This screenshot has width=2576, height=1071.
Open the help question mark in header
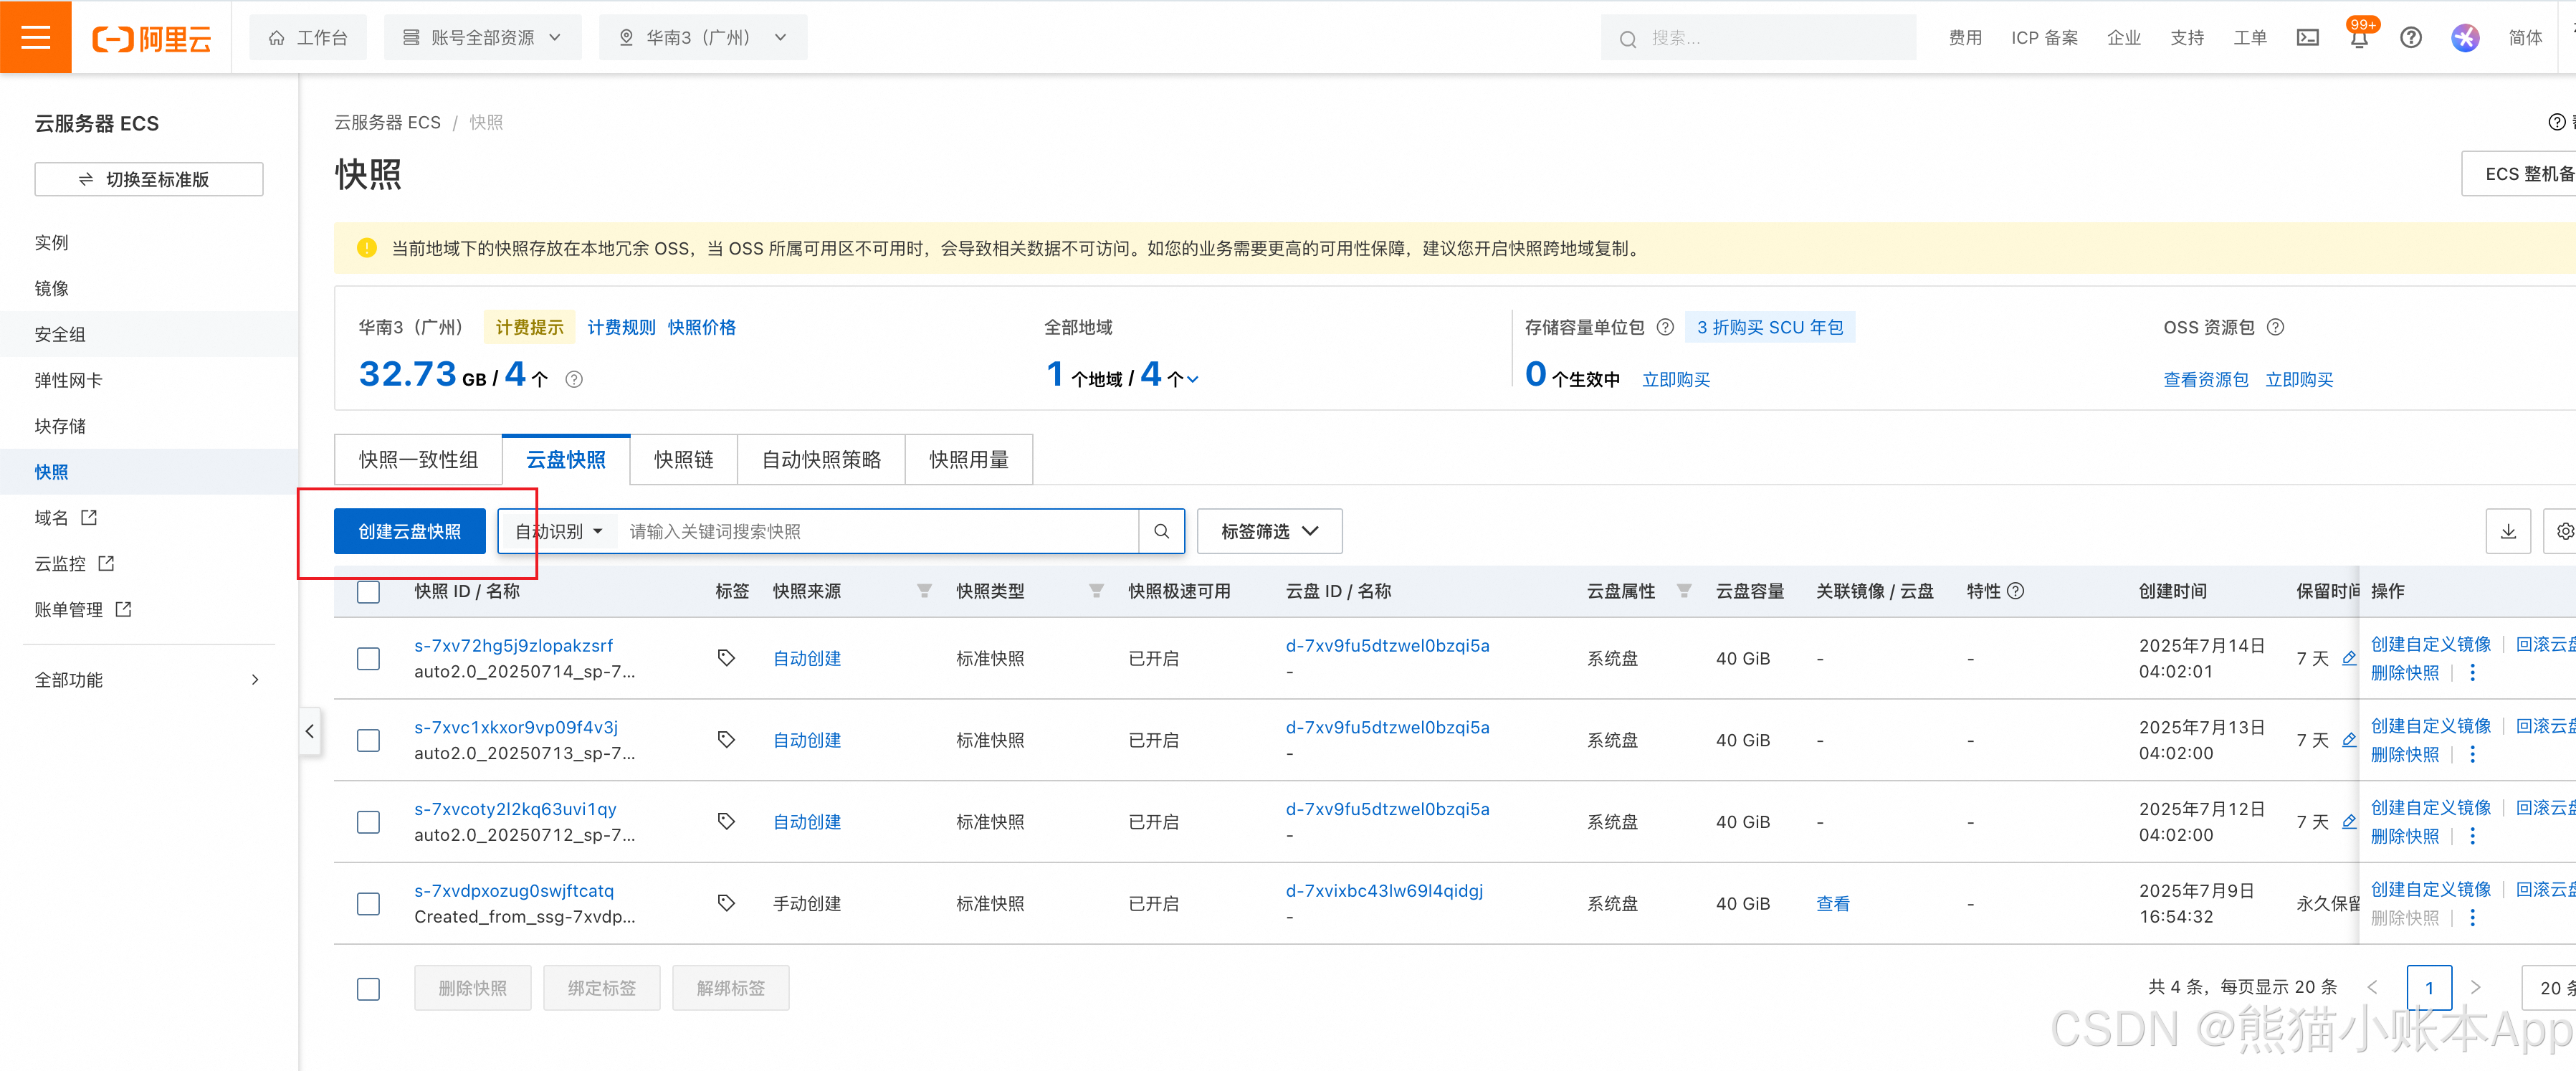[2411, 38]
